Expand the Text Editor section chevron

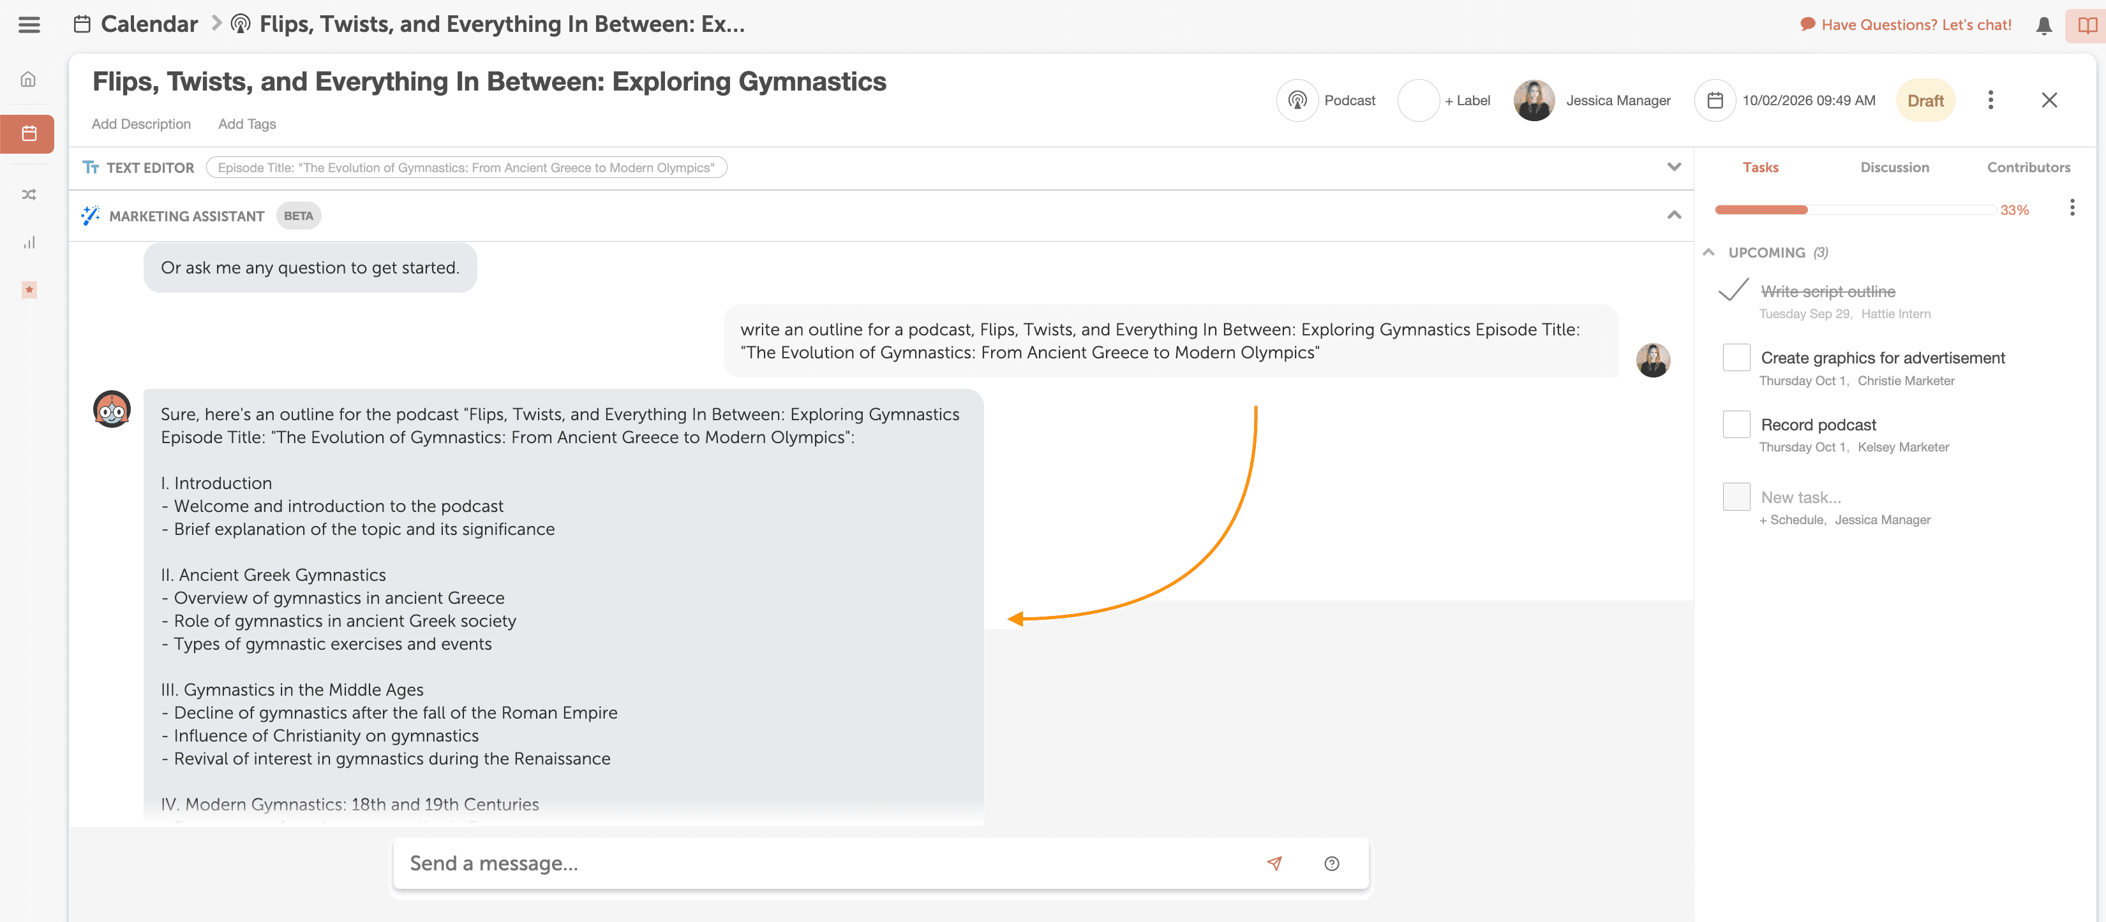tap(1673, 168)
